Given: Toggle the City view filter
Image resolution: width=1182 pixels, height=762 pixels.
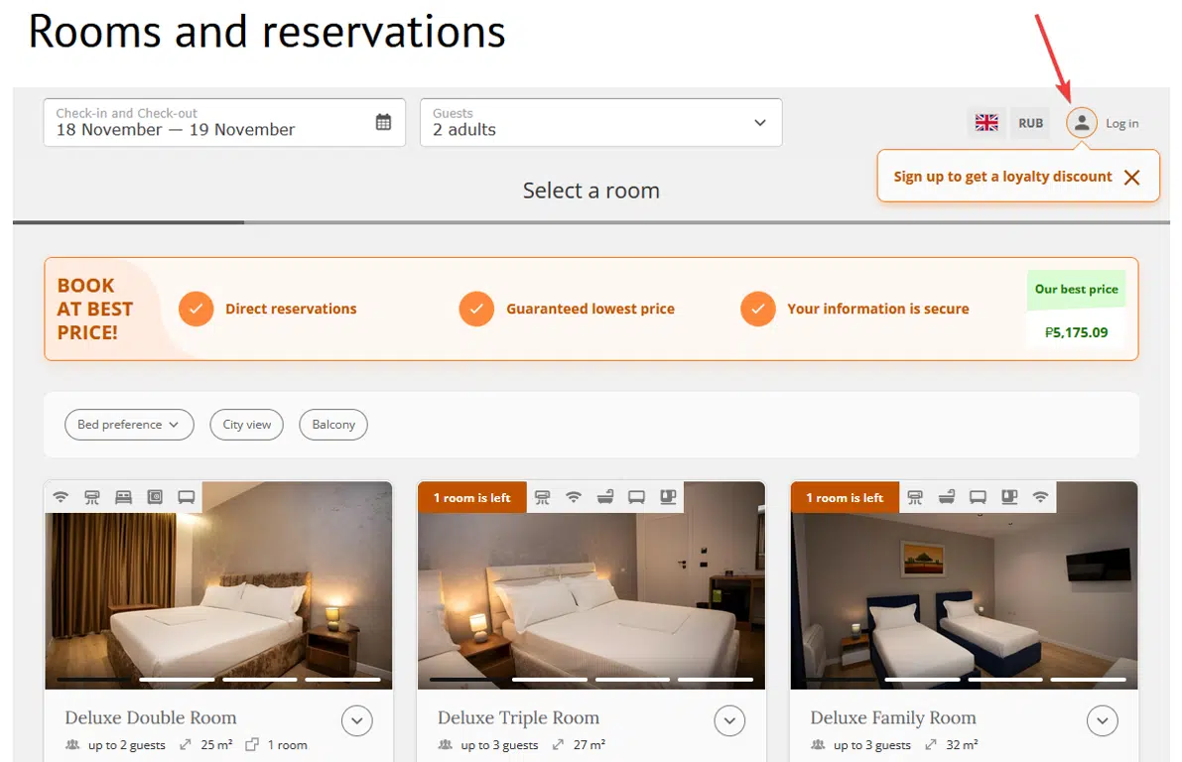Looking at the screenshot, I should pyautogui.click(x=247, y=425).
